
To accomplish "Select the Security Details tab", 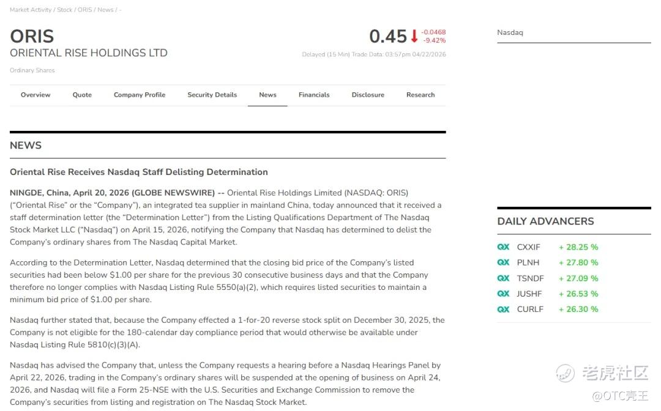I will pyautogui.click(x=212, y=95).
